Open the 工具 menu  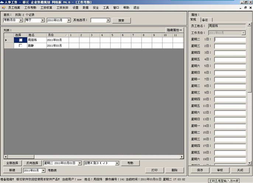106,8
